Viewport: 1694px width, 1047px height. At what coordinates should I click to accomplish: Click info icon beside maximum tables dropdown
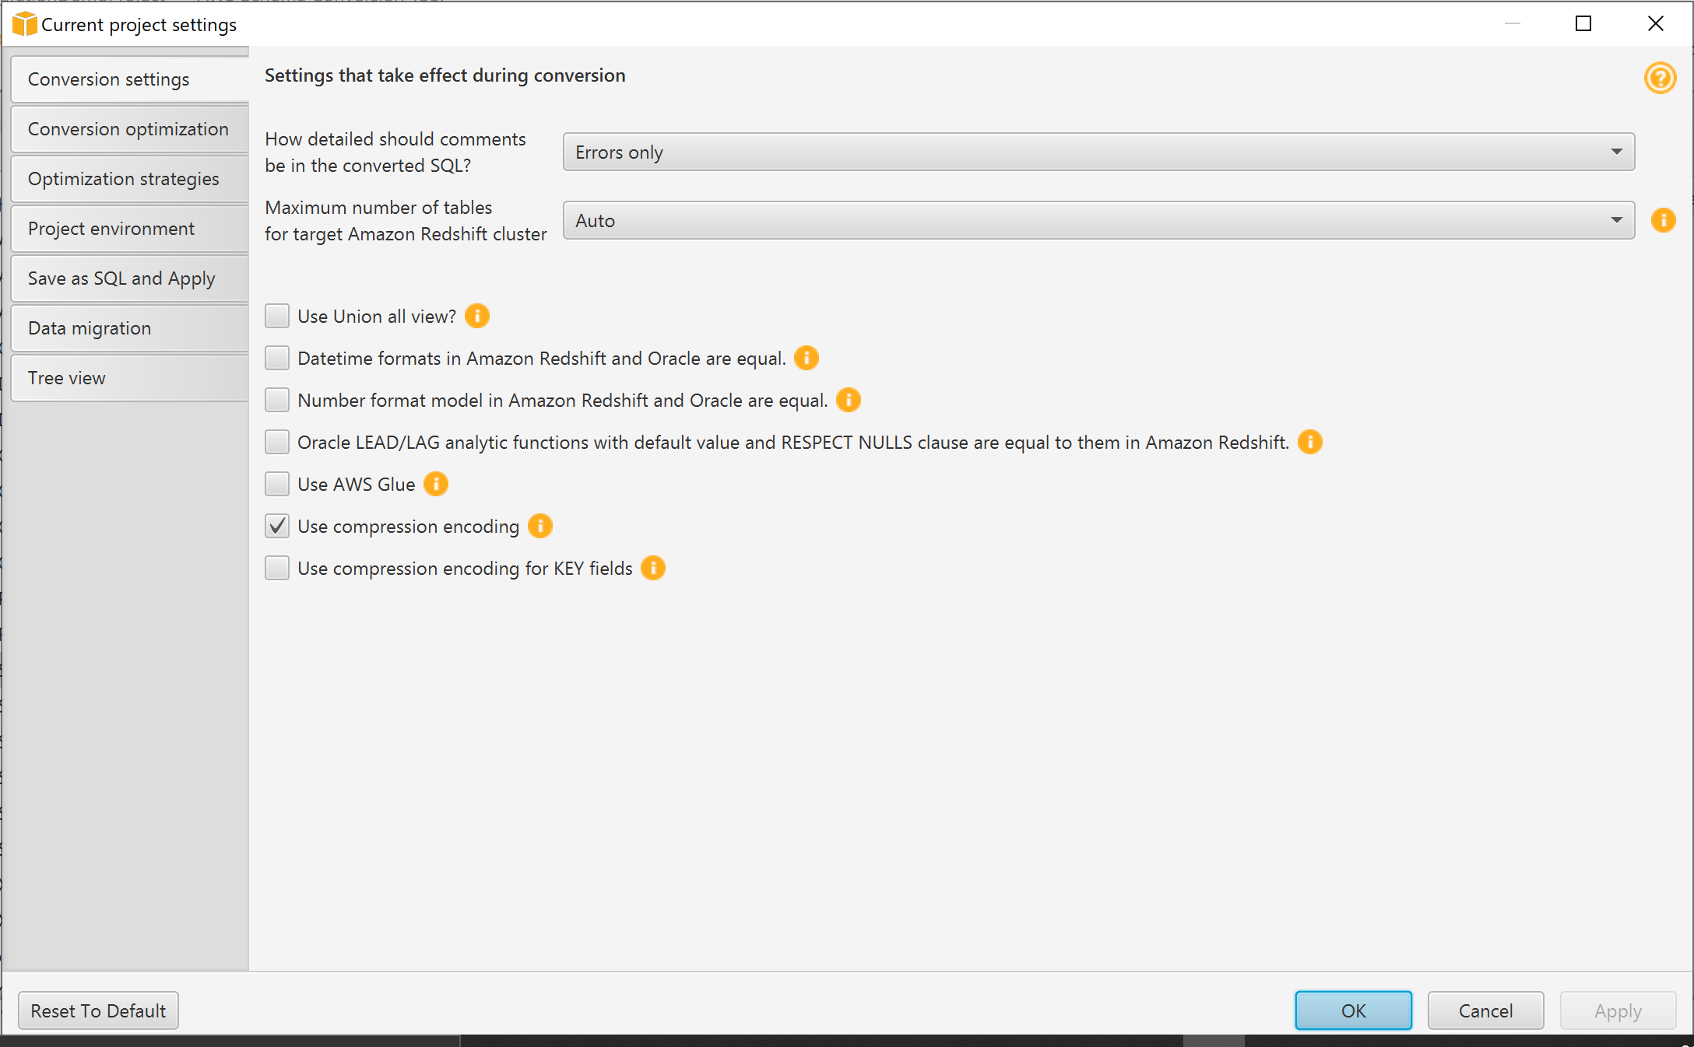(1663, 220)
